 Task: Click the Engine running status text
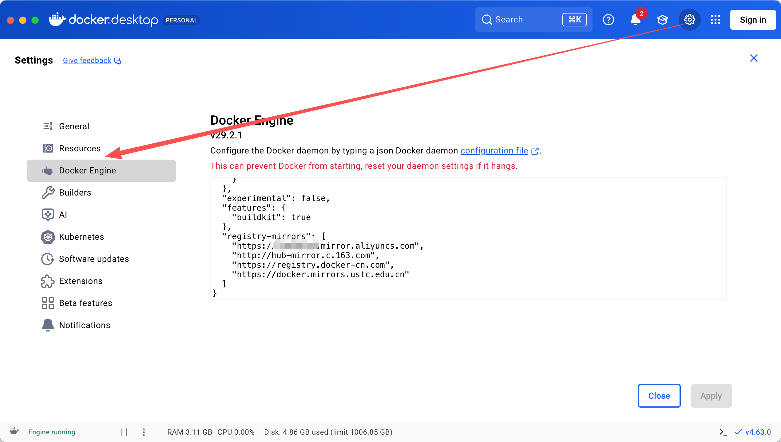point(52,432)
